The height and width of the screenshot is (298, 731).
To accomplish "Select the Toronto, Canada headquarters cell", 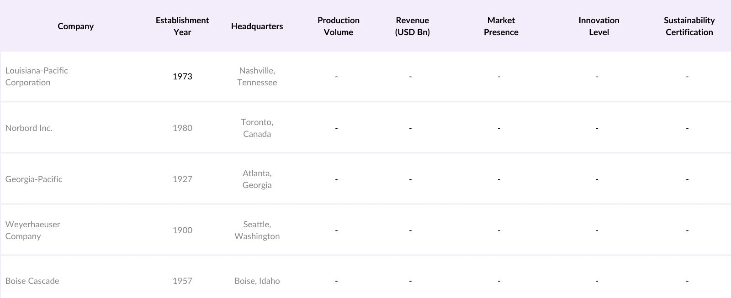I will tap(257, 128).
